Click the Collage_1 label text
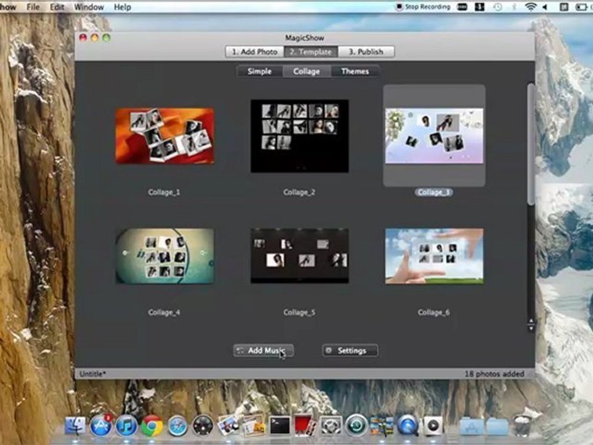Image resolution: width=593 pixels, height=445 pixels. click(164, 192)
